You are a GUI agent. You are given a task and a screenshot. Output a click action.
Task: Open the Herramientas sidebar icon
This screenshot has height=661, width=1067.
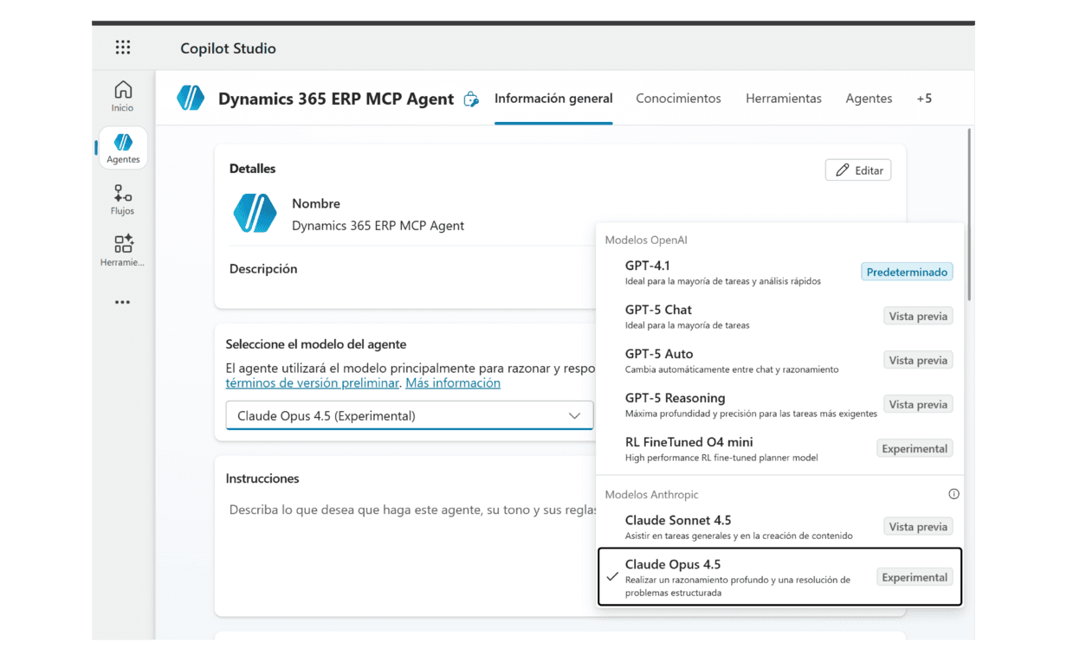(x=123, y=250)
